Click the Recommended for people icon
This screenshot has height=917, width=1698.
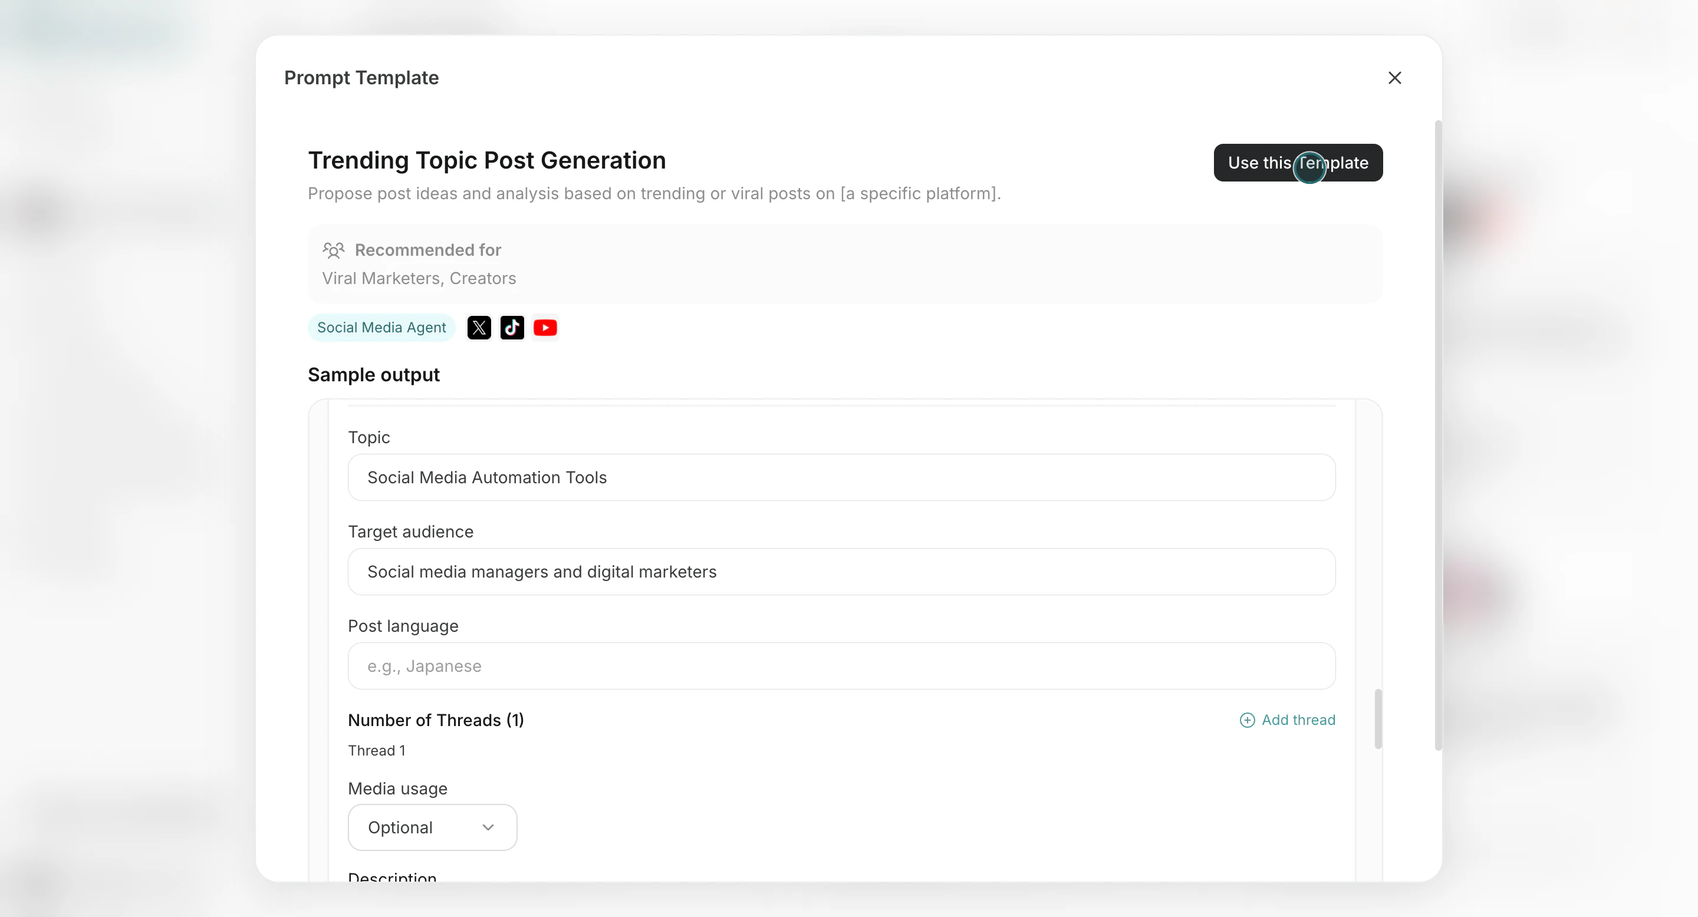(x=334, y=250)
